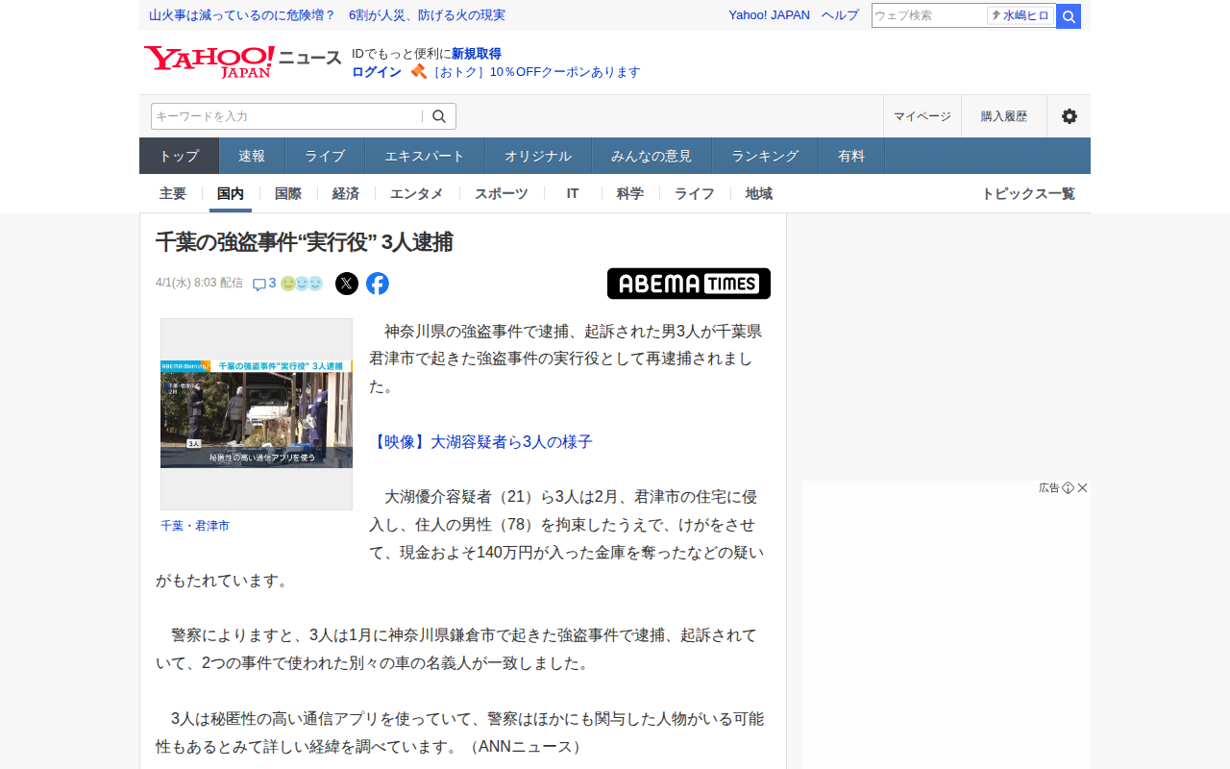The image size is (1230, 769).
Task: Open the ヘルプ link
Action: coord(841,15)
